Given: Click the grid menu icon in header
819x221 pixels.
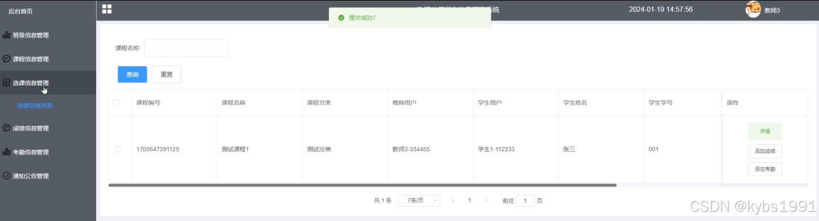Looking at the screenshot, I should tap(106, 9).
